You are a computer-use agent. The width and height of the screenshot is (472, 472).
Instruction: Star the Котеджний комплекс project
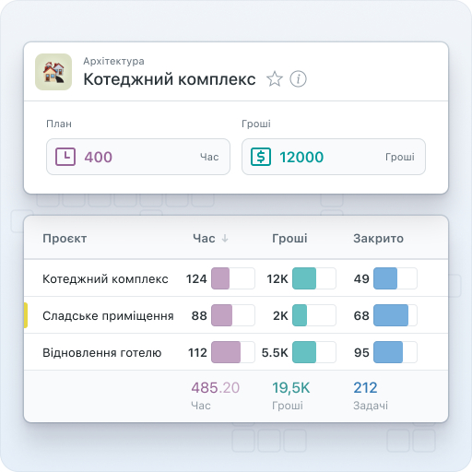(x=275, y=79)
